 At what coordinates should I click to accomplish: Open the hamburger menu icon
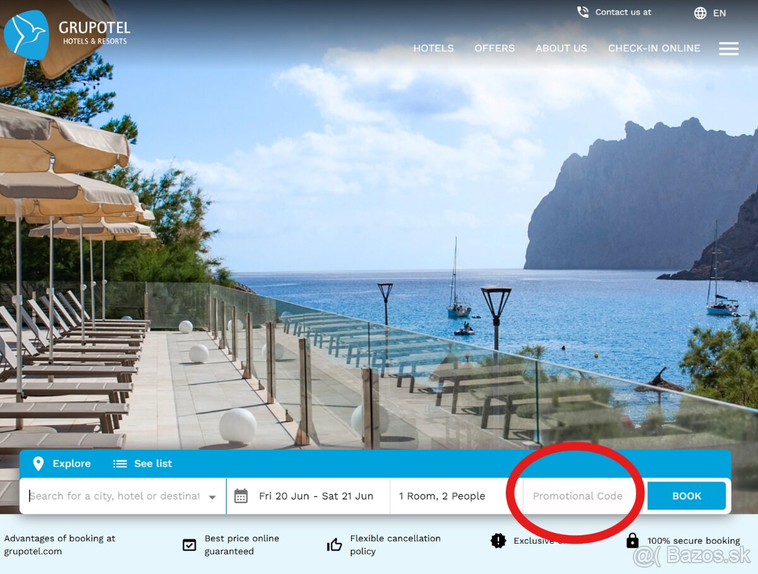[x=728, y=49]
